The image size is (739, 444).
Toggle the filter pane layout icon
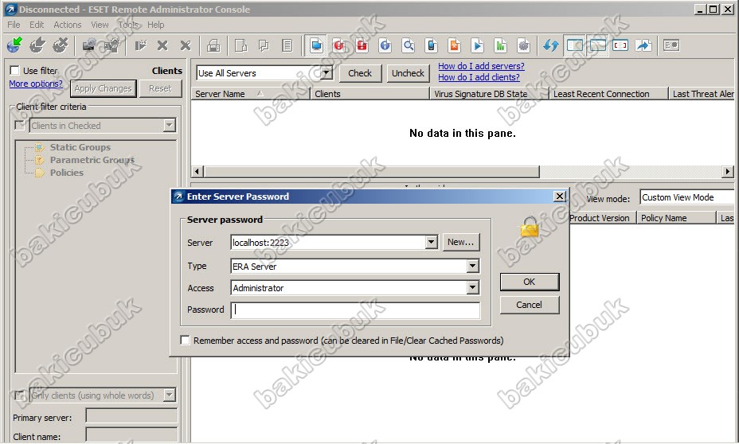(x=574, y=45)
